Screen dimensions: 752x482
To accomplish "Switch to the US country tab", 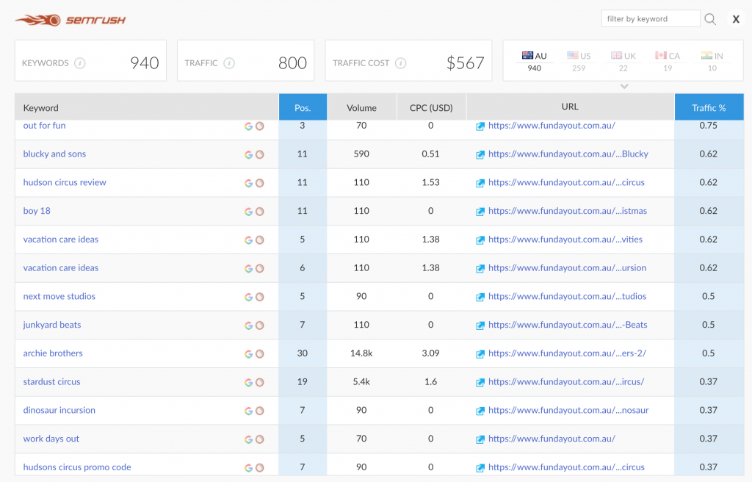I will tap(579, 61).
